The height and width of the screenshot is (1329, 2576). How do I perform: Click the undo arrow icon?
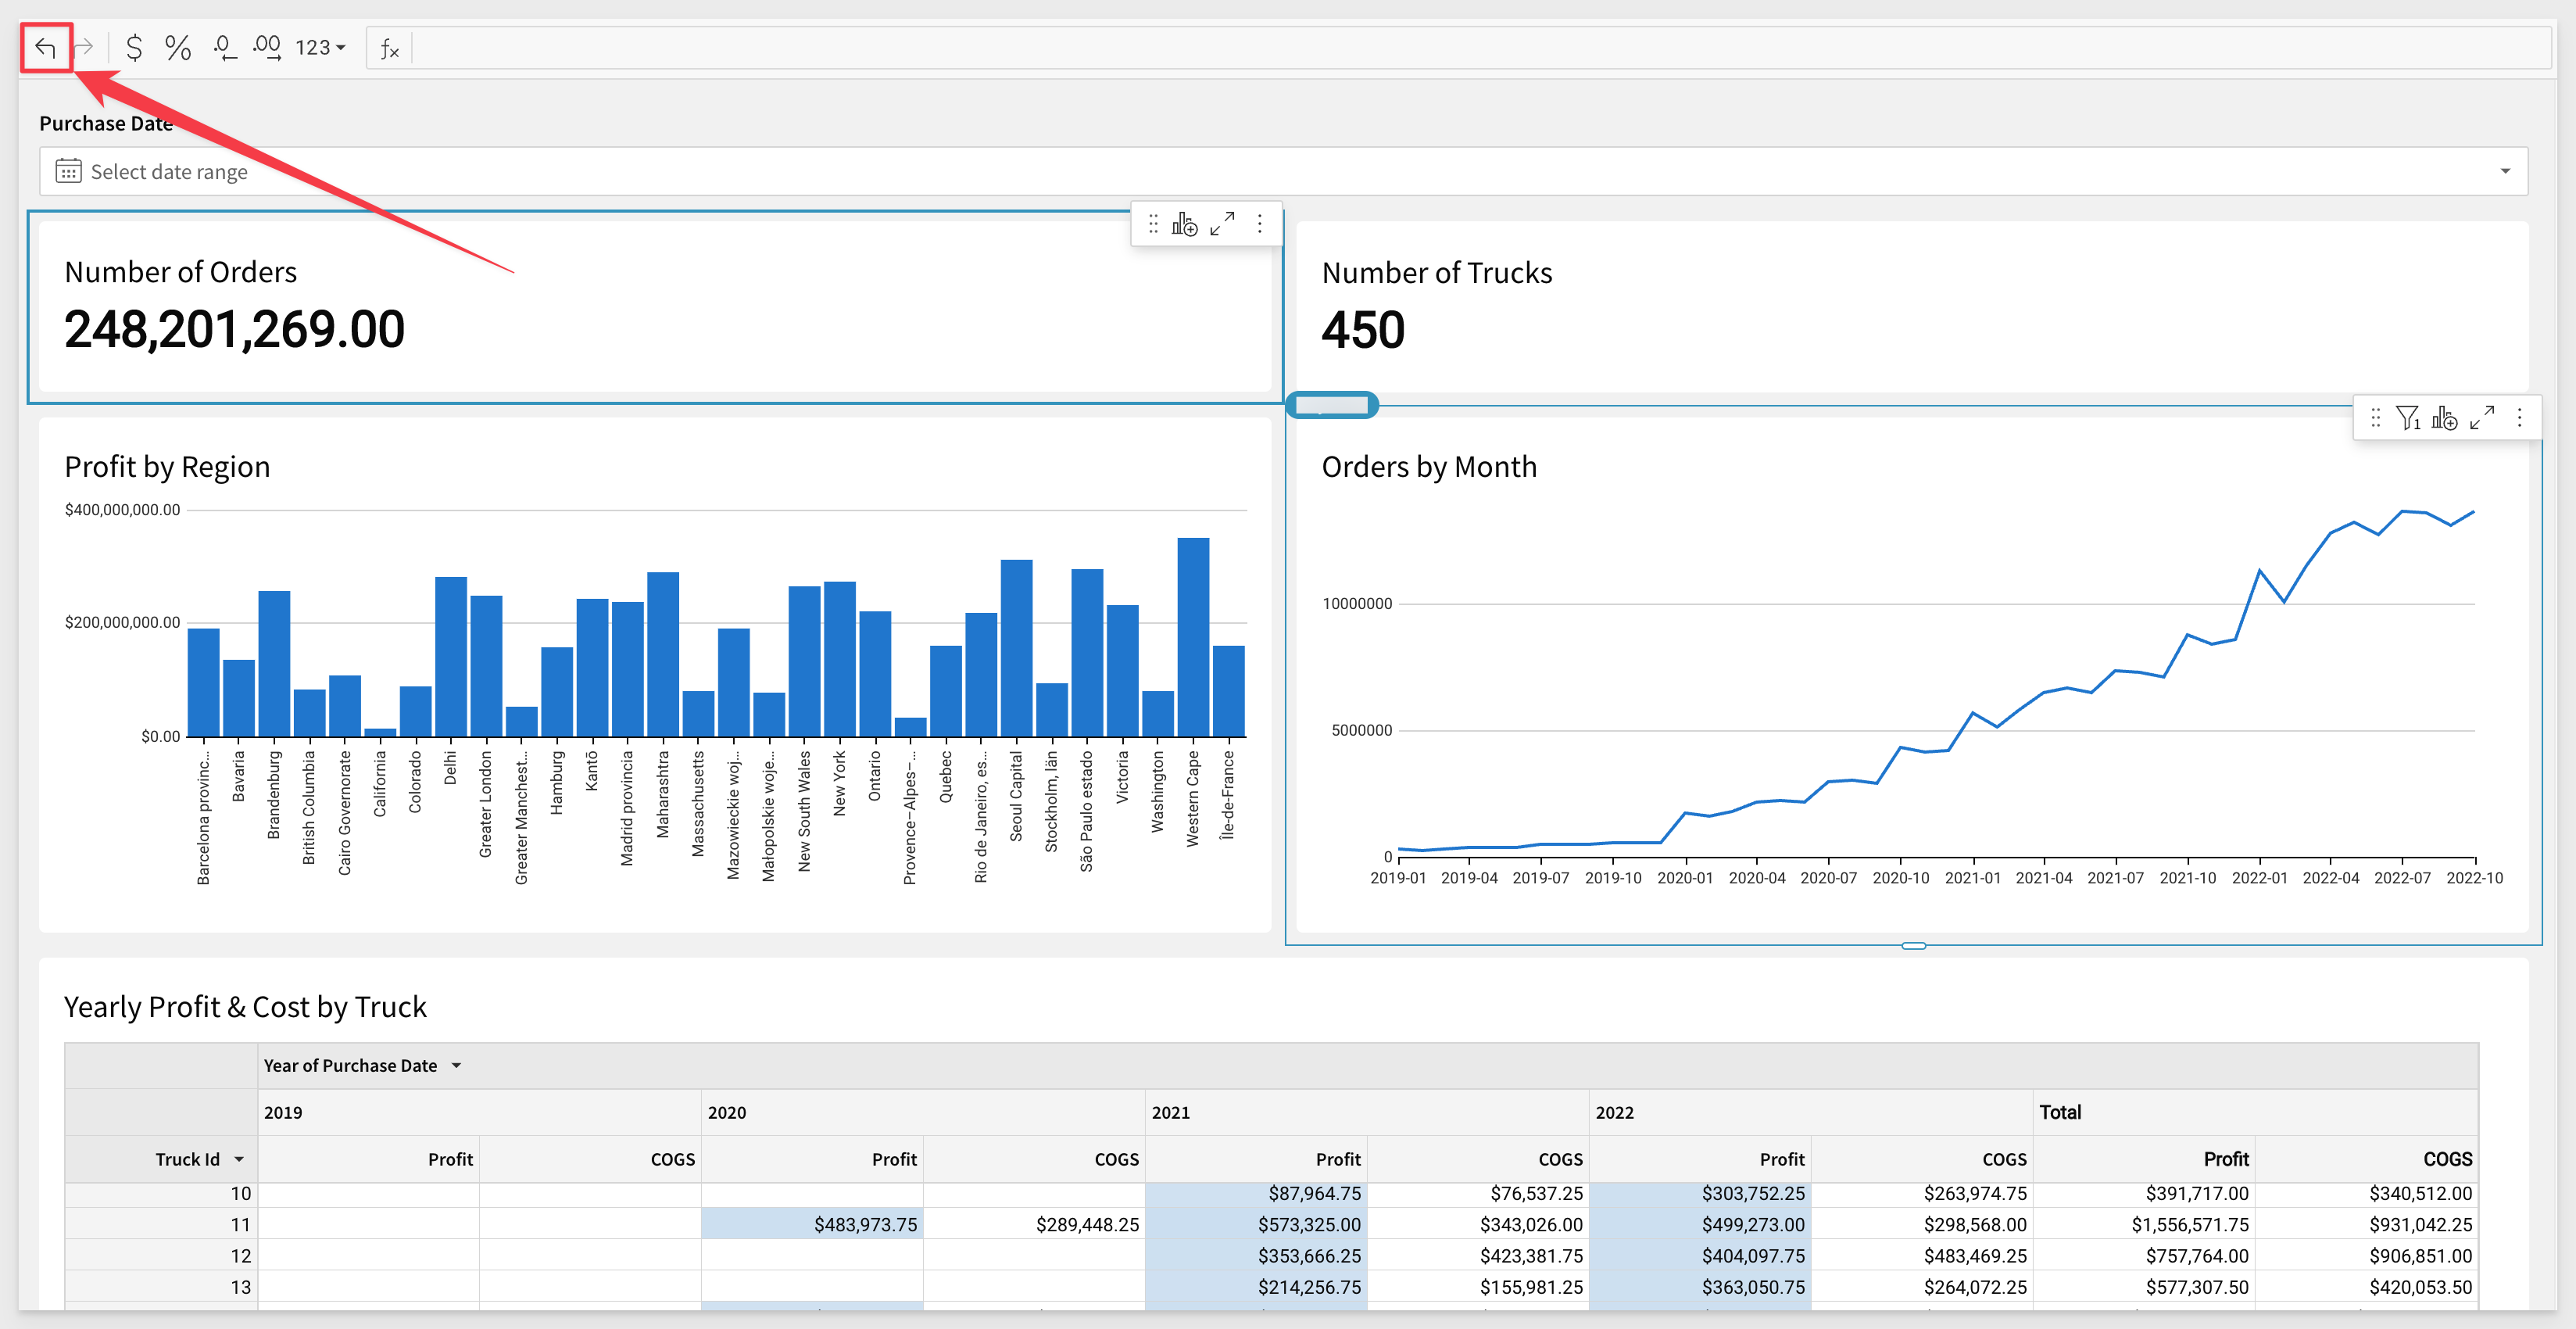[x=45, y=47]
